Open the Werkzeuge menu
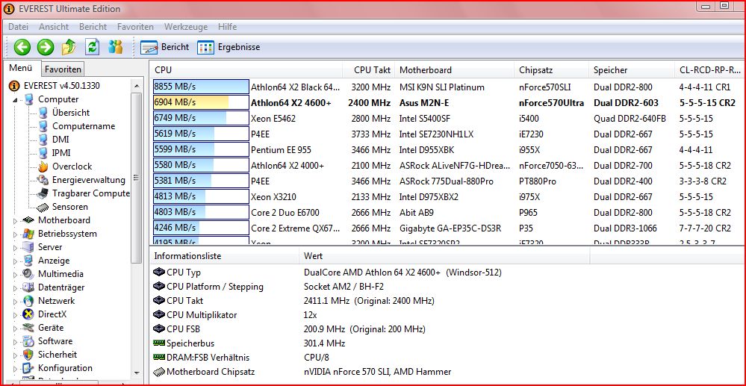The image size is (746, 386). point(186,27)
